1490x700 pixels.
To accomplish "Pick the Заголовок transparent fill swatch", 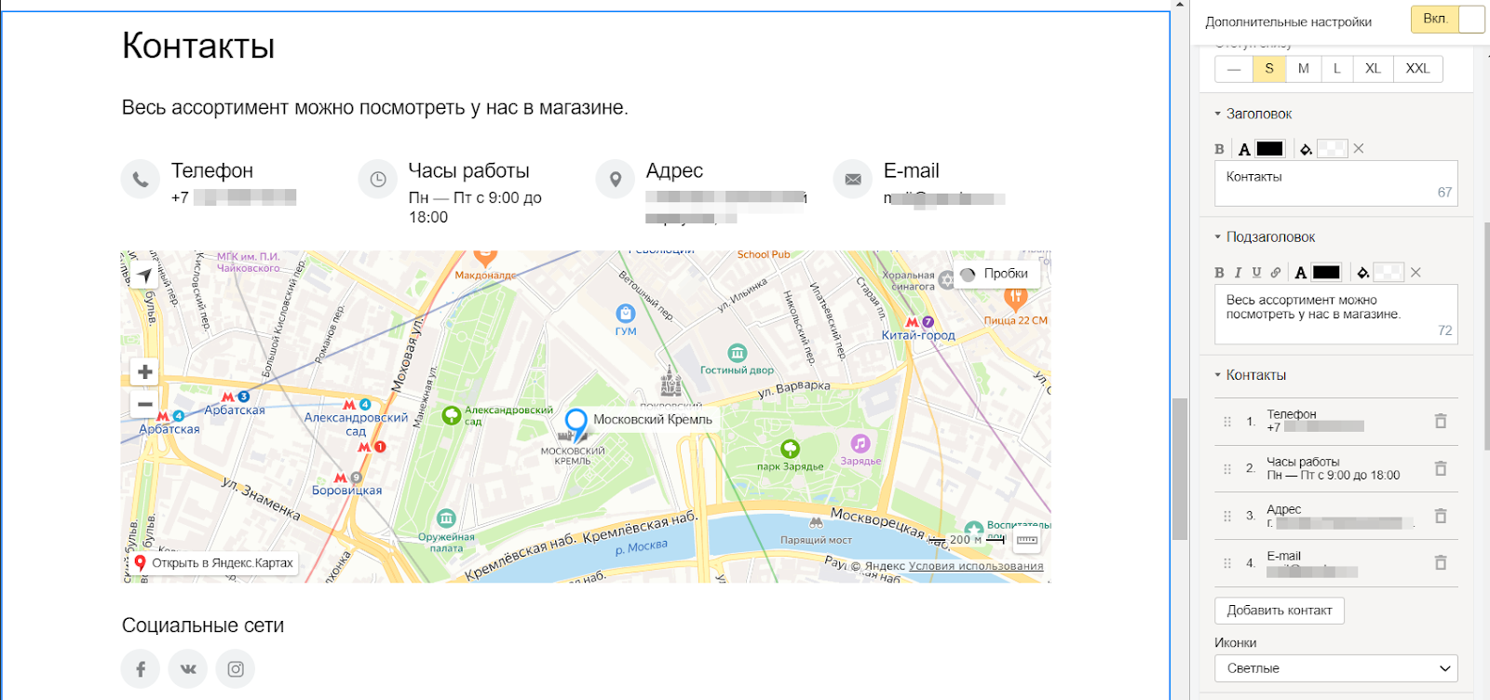I will (1332, 149).
